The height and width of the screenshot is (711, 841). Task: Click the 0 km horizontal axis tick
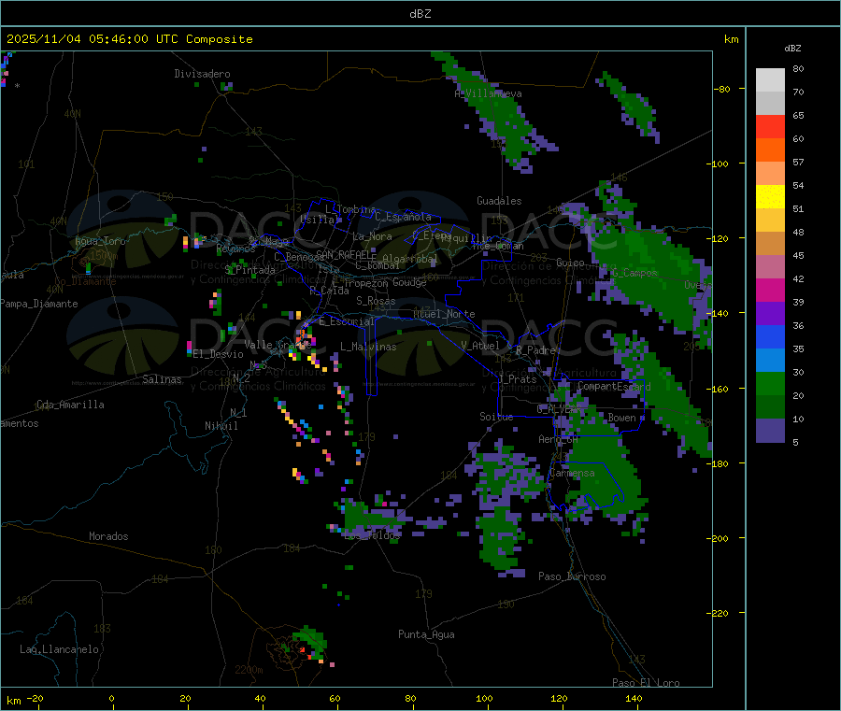(x=111, y=699)
